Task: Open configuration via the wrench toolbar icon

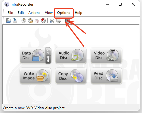Action: (52, 21)
